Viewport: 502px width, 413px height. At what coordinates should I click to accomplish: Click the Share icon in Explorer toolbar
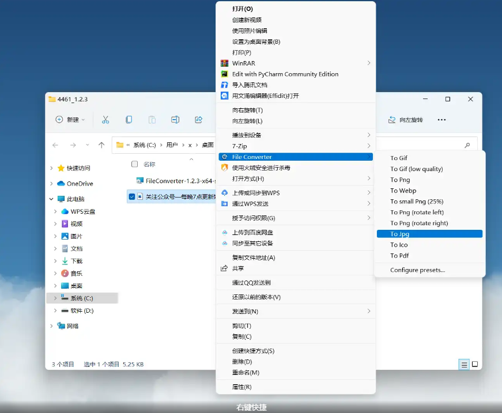(x=198, y=120)
